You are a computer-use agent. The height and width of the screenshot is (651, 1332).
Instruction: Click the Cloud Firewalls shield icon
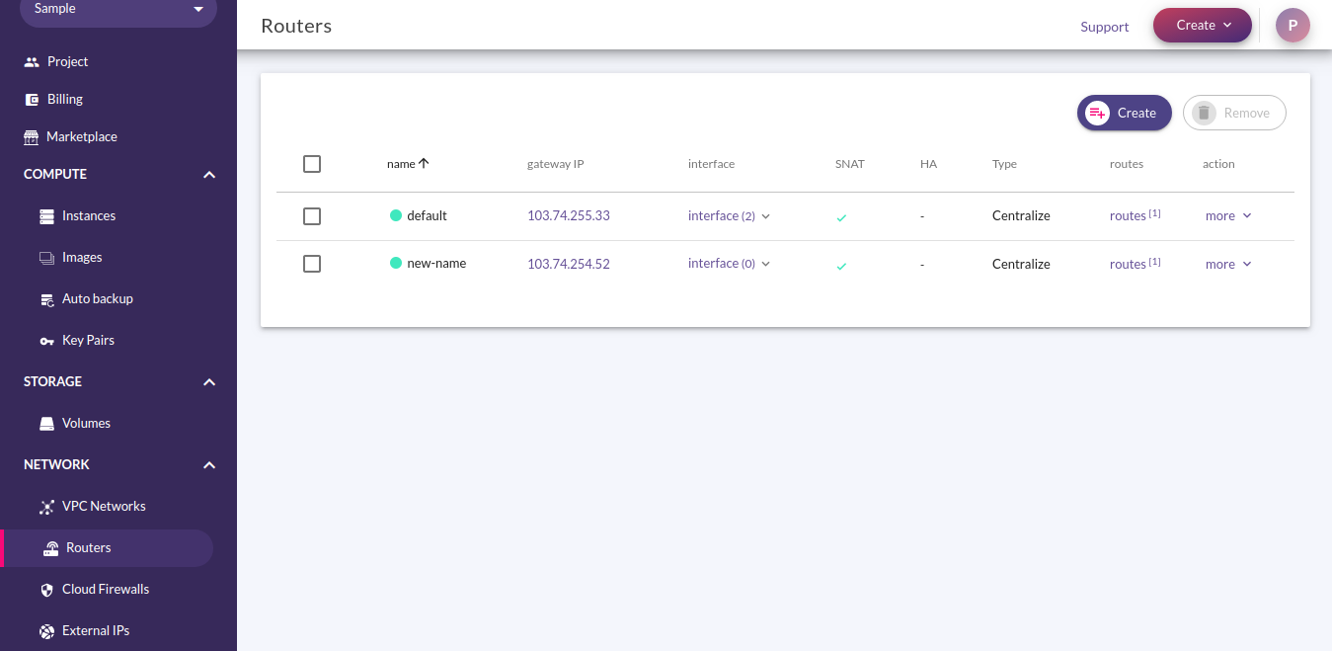(x=46, y=589)
